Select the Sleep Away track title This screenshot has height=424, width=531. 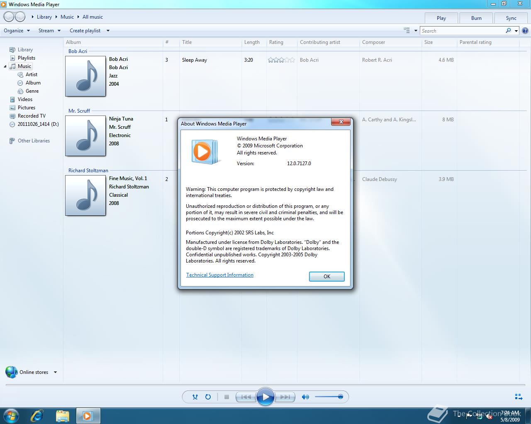pyautogui.click(x=194, y=60)
